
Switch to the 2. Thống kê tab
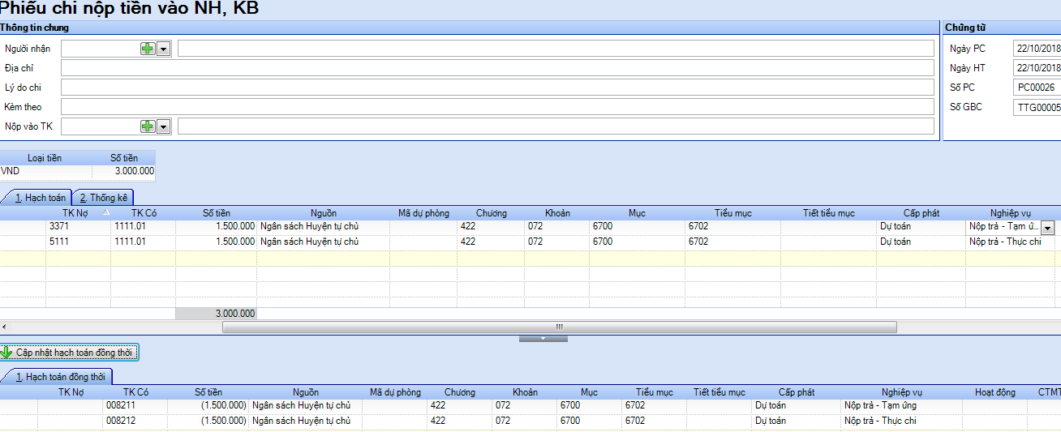(x=103, y=197)
